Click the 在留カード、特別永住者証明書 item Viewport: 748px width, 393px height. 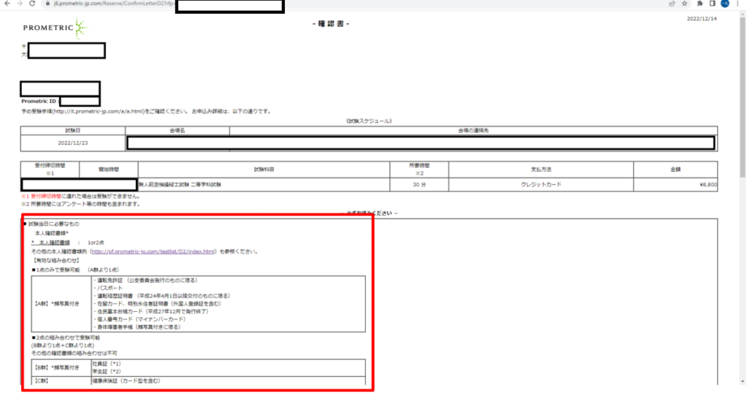[x=158, y=303]
